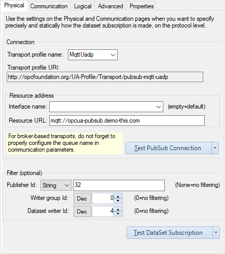Toggle Dec format button for Writer group Id
The height and width of the screenshot is (254, 225).
pyautogui.click(x=82, y=198)
